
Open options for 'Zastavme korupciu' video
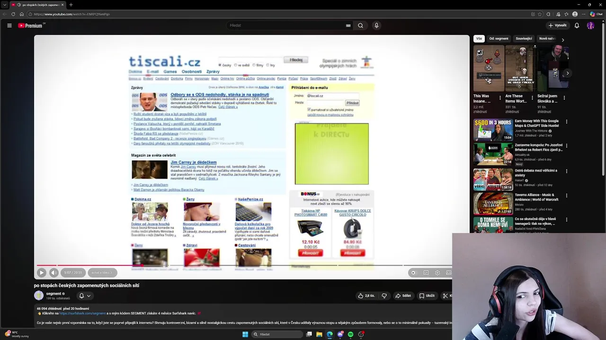(566, 146)
